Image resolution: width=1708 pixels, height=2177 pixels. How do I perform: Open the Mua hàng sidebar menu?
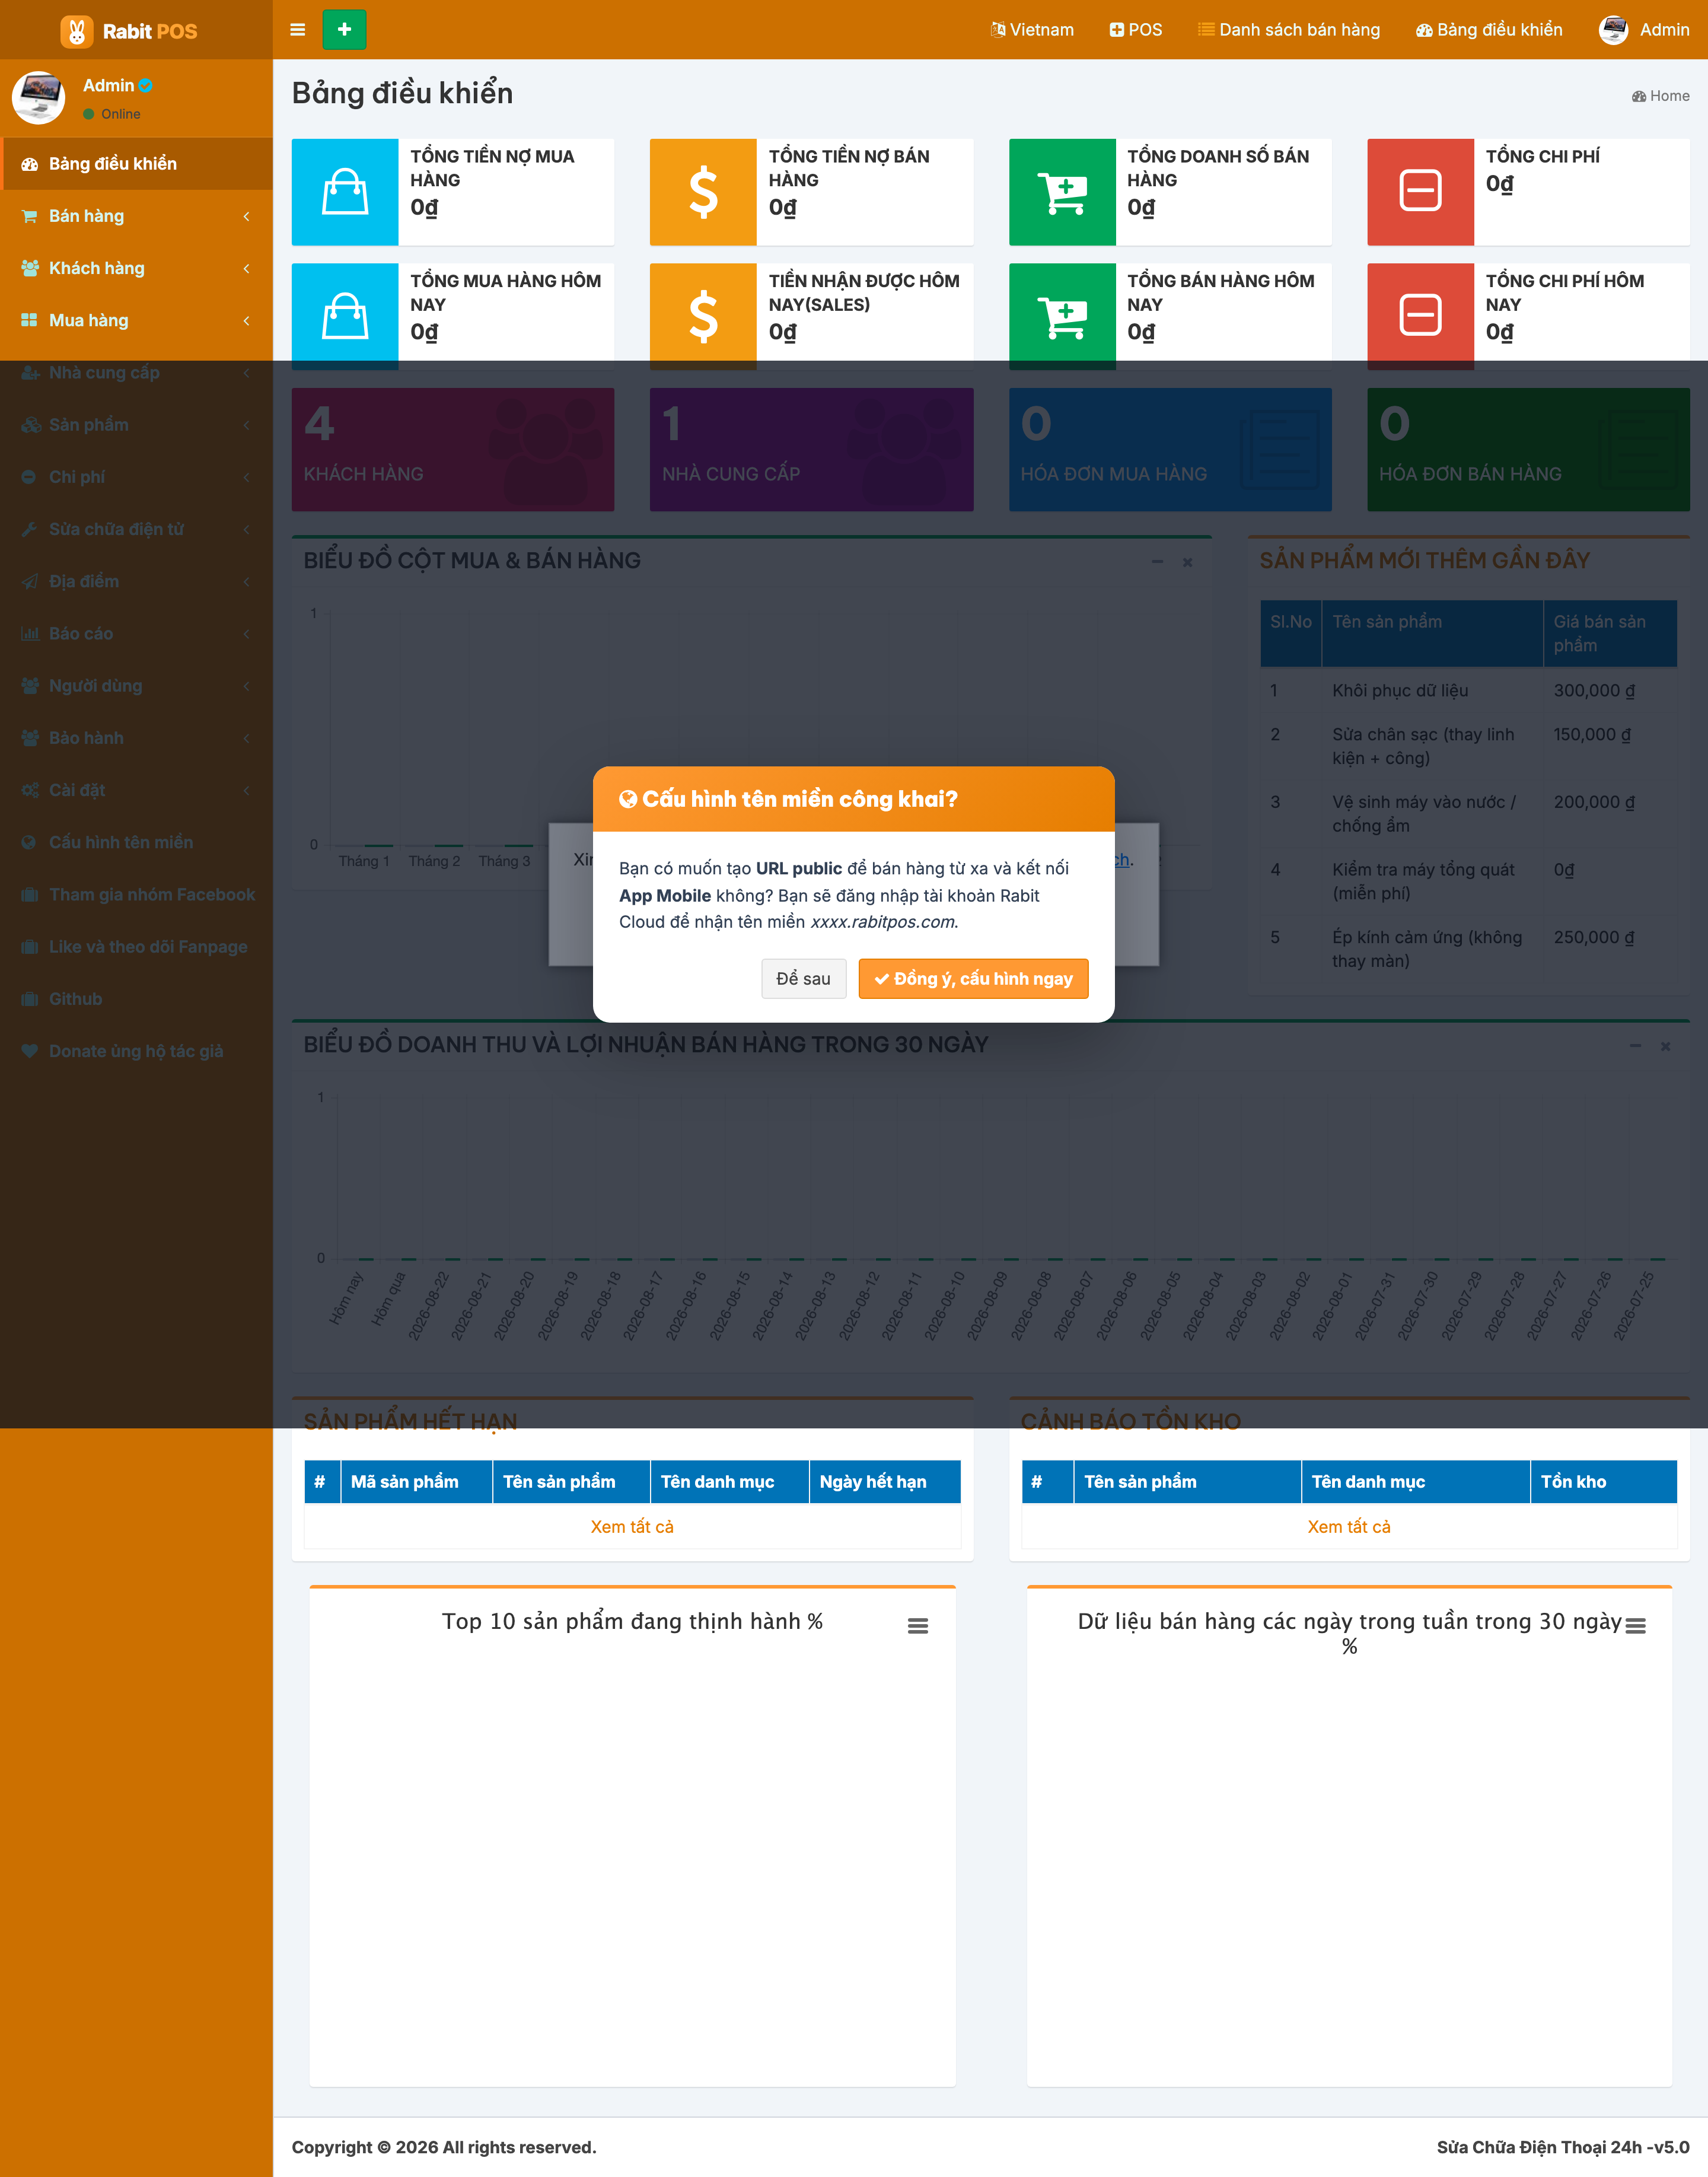click(x=137, y=320)
